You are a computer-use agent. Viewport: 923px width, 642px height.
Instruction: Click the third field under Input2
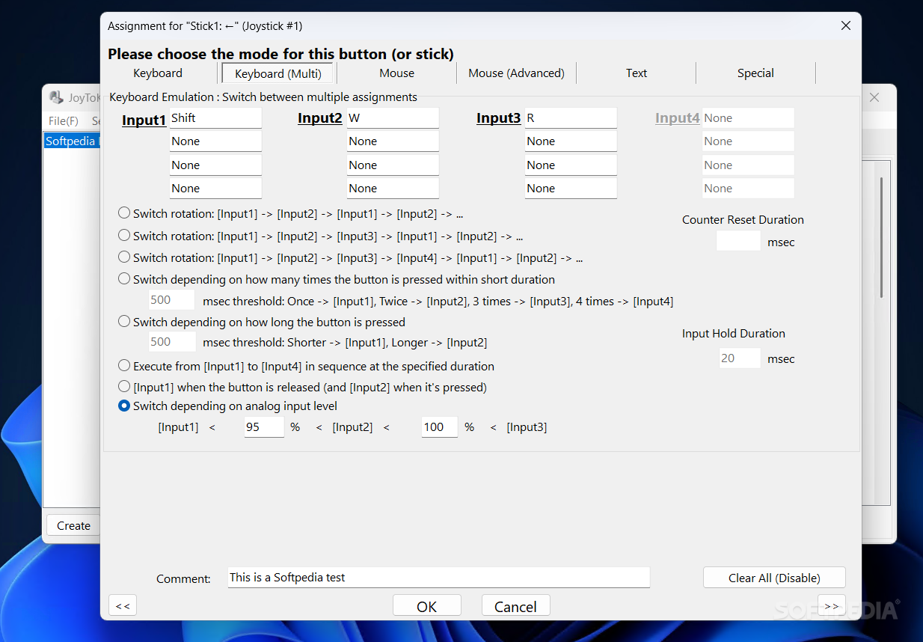(x=393, y=165)
